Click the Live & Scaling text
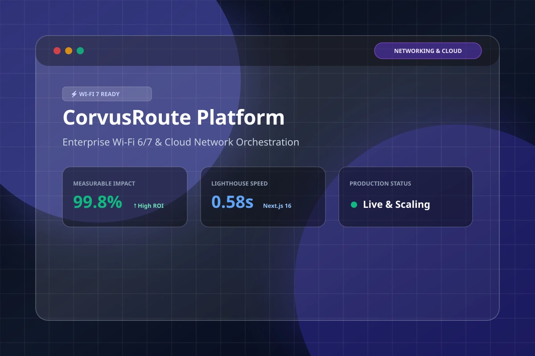Screen dimensions: 535x356 click(x=396, y=205)
